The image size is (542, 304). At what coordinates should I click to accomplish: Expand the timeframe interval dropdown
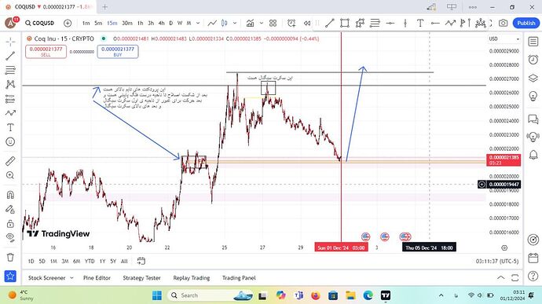198,23
